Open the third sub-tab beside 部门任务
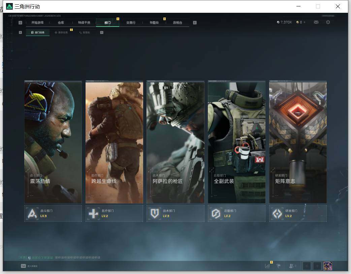The width and height of the screenshot is (351, 274). 85,32
